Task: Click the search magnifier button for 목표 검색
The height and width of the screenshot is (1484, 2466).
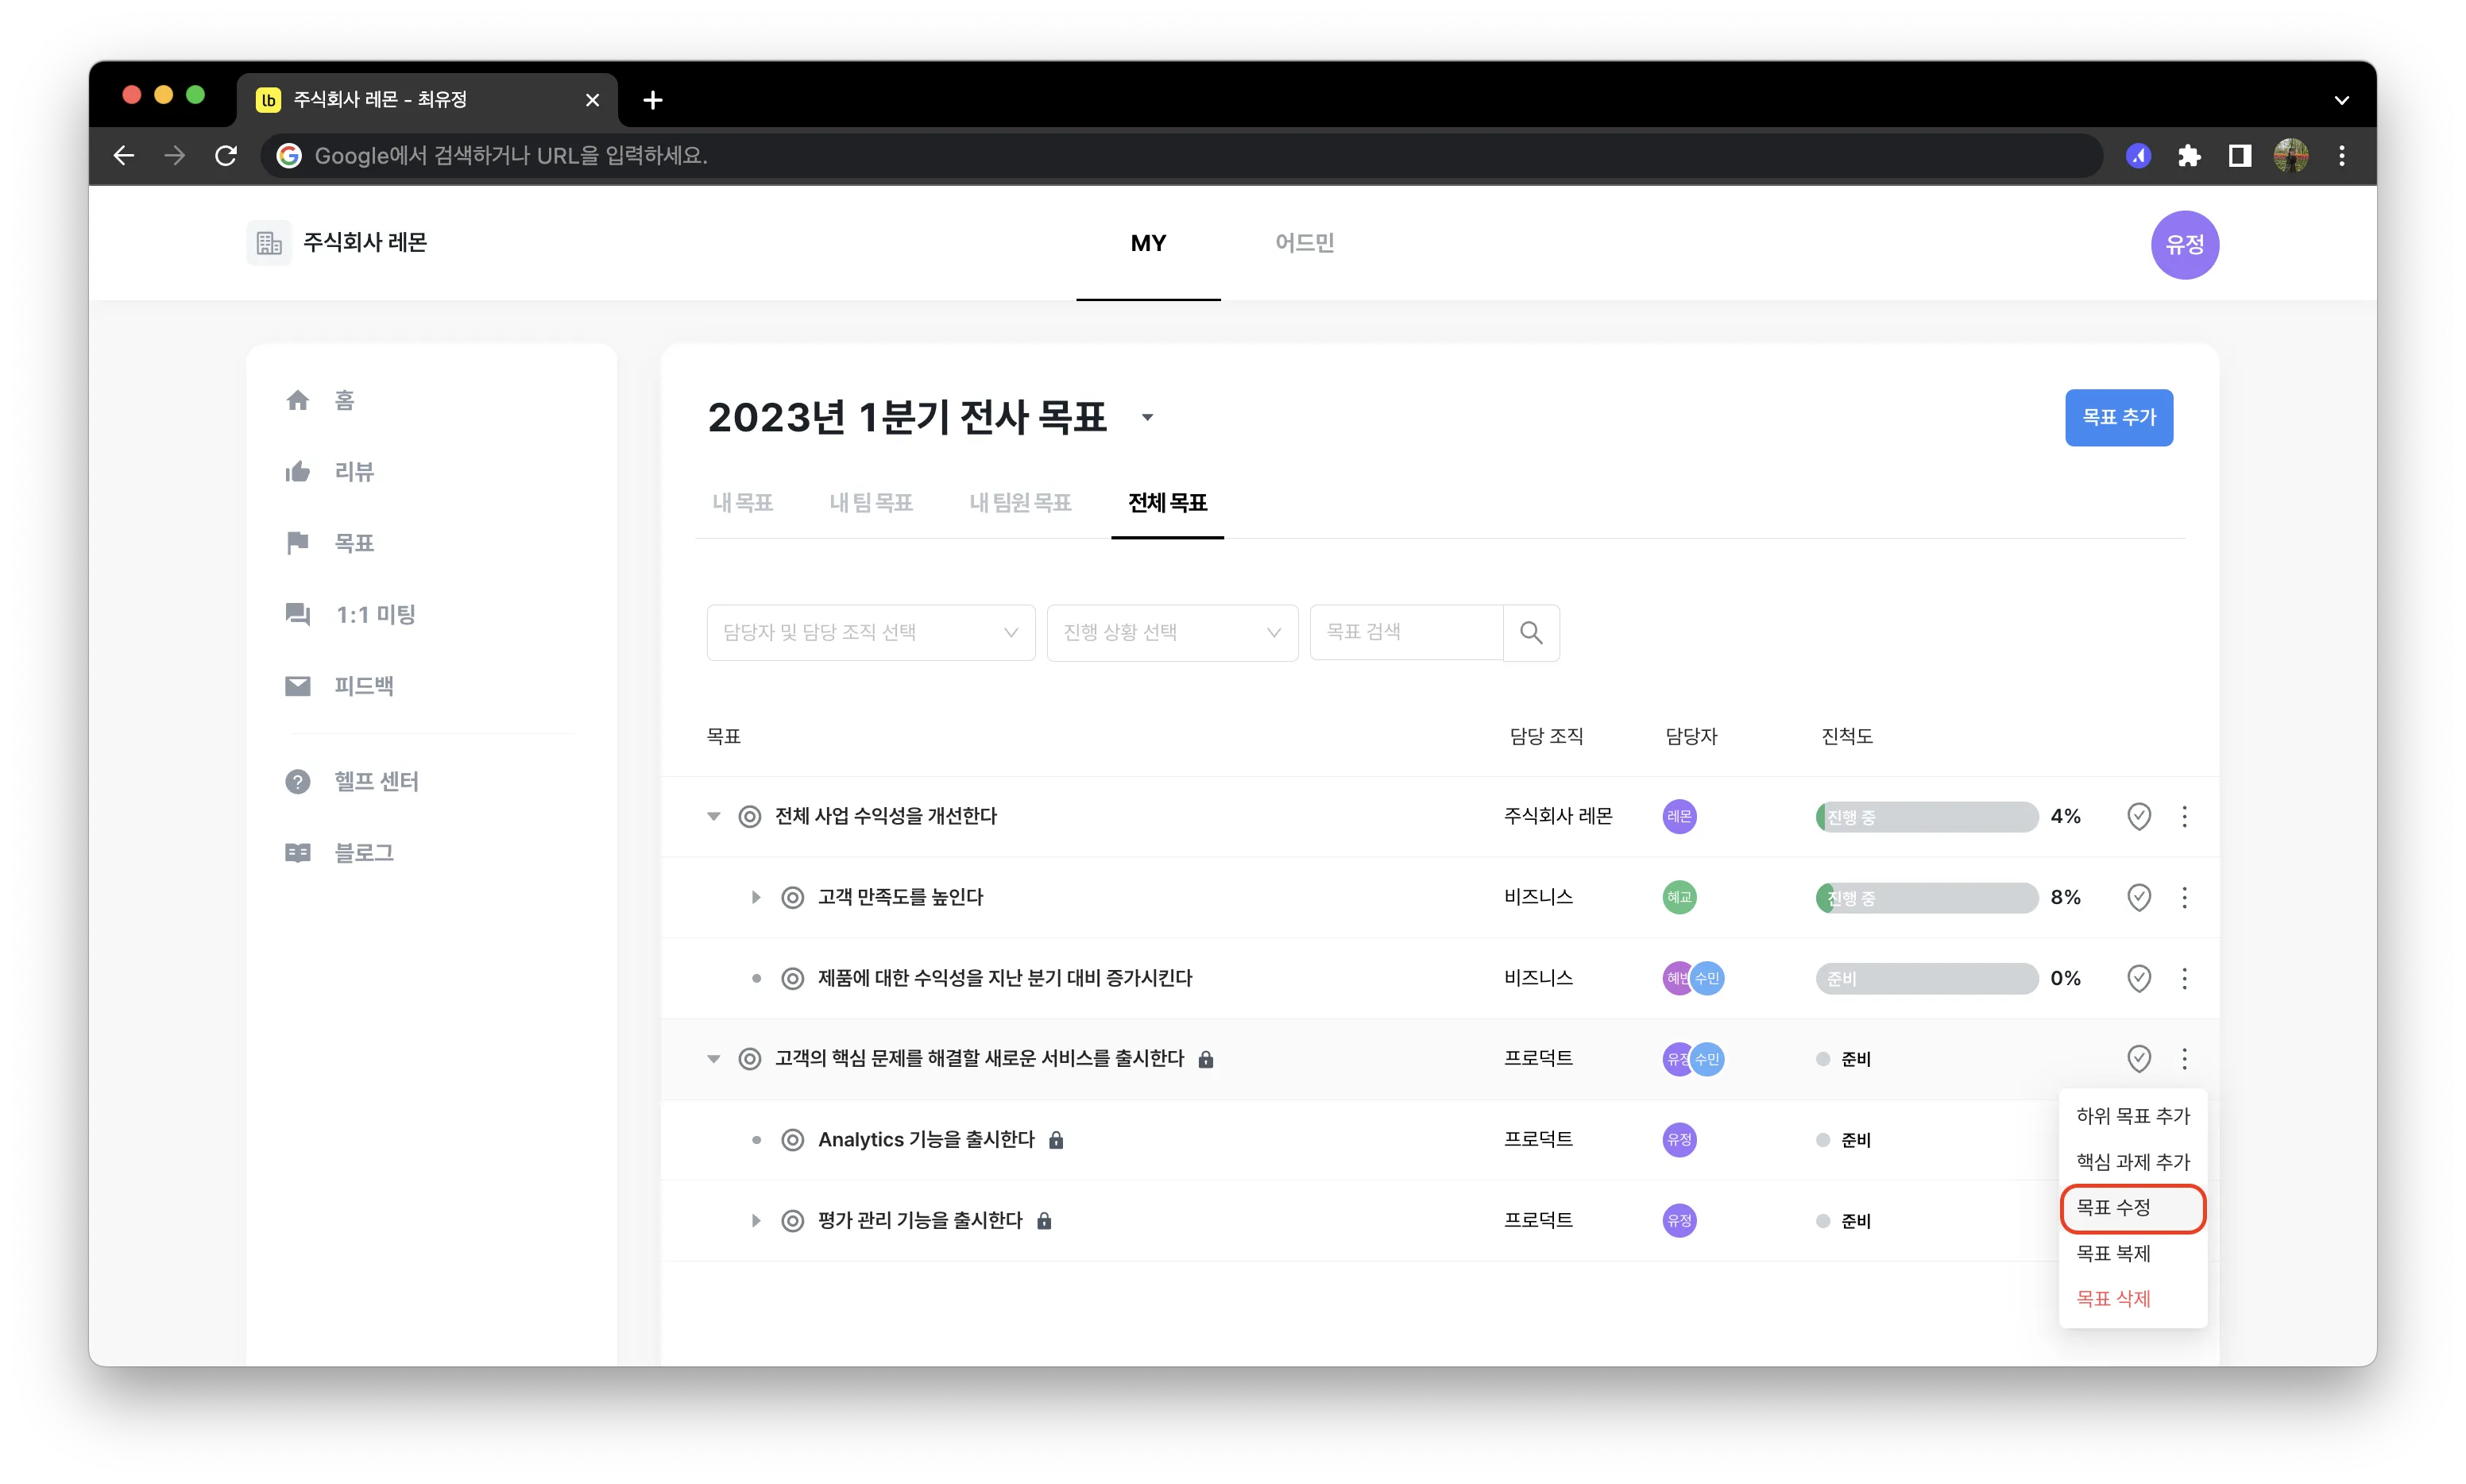Action: click(1530, 632)
